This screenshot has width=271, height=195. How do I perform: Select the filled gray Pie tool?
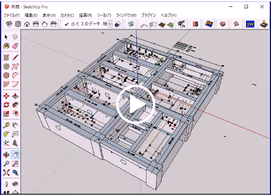click(6, 84)
